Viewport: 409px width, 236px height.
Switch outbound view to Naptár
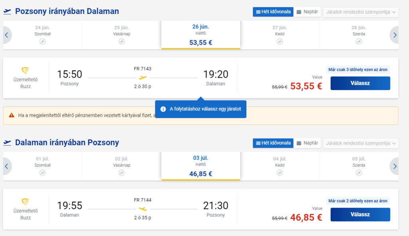[307, 12]
